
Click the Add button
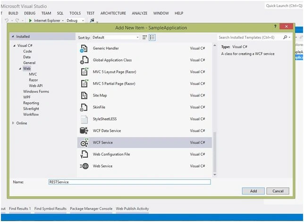click(x=253, y=191)
